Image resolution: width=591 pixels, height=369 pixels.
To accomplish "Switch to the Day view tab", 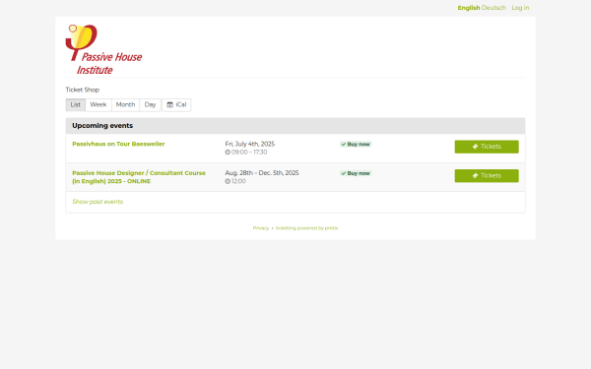I will pyautogui.click(x=150, y=104).
